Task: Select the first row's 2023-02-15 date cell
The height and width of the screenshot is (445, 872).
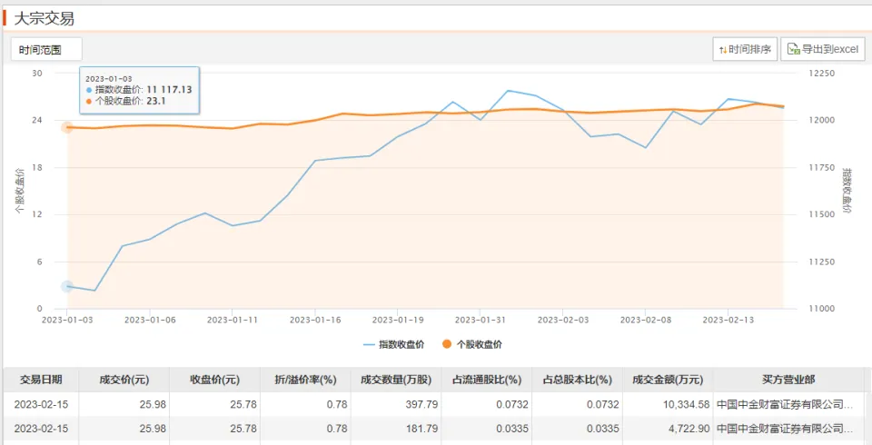Action: coord(41,404)
